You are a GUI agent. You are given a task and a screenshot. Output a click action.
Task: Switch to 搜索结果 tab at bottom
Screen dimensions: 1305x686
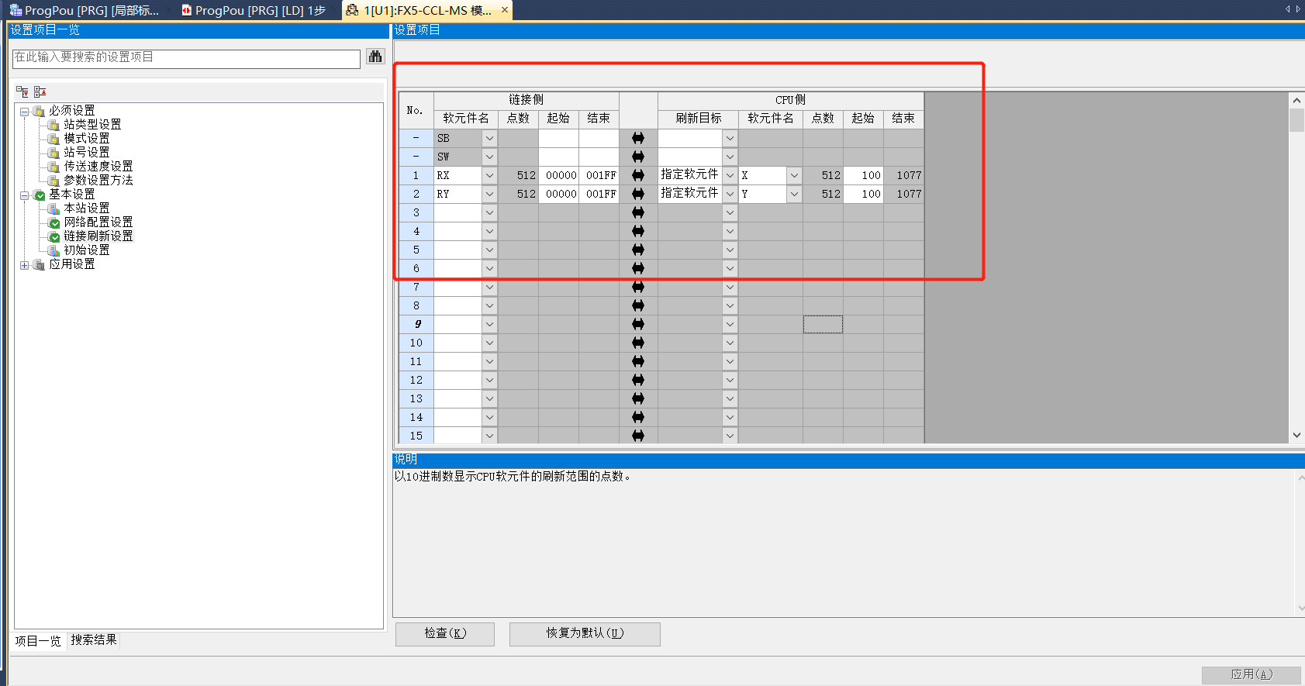click(94, 640)
